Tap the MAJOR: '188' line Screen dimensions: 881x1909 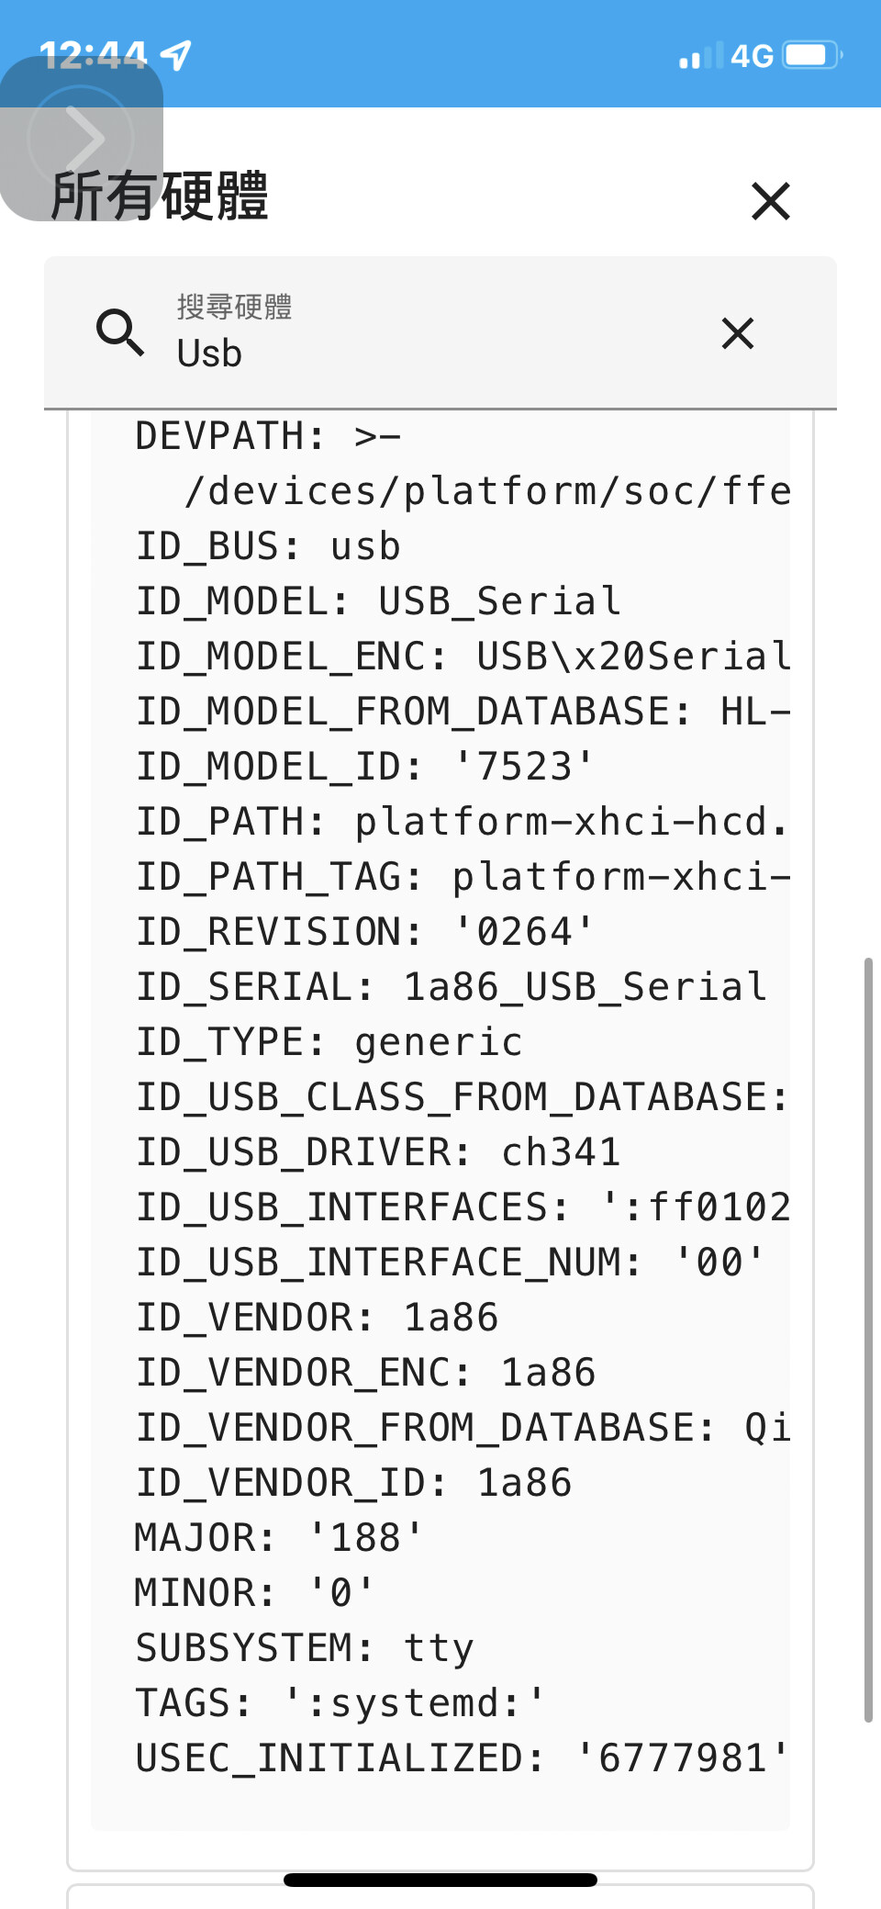[279, 1538]
